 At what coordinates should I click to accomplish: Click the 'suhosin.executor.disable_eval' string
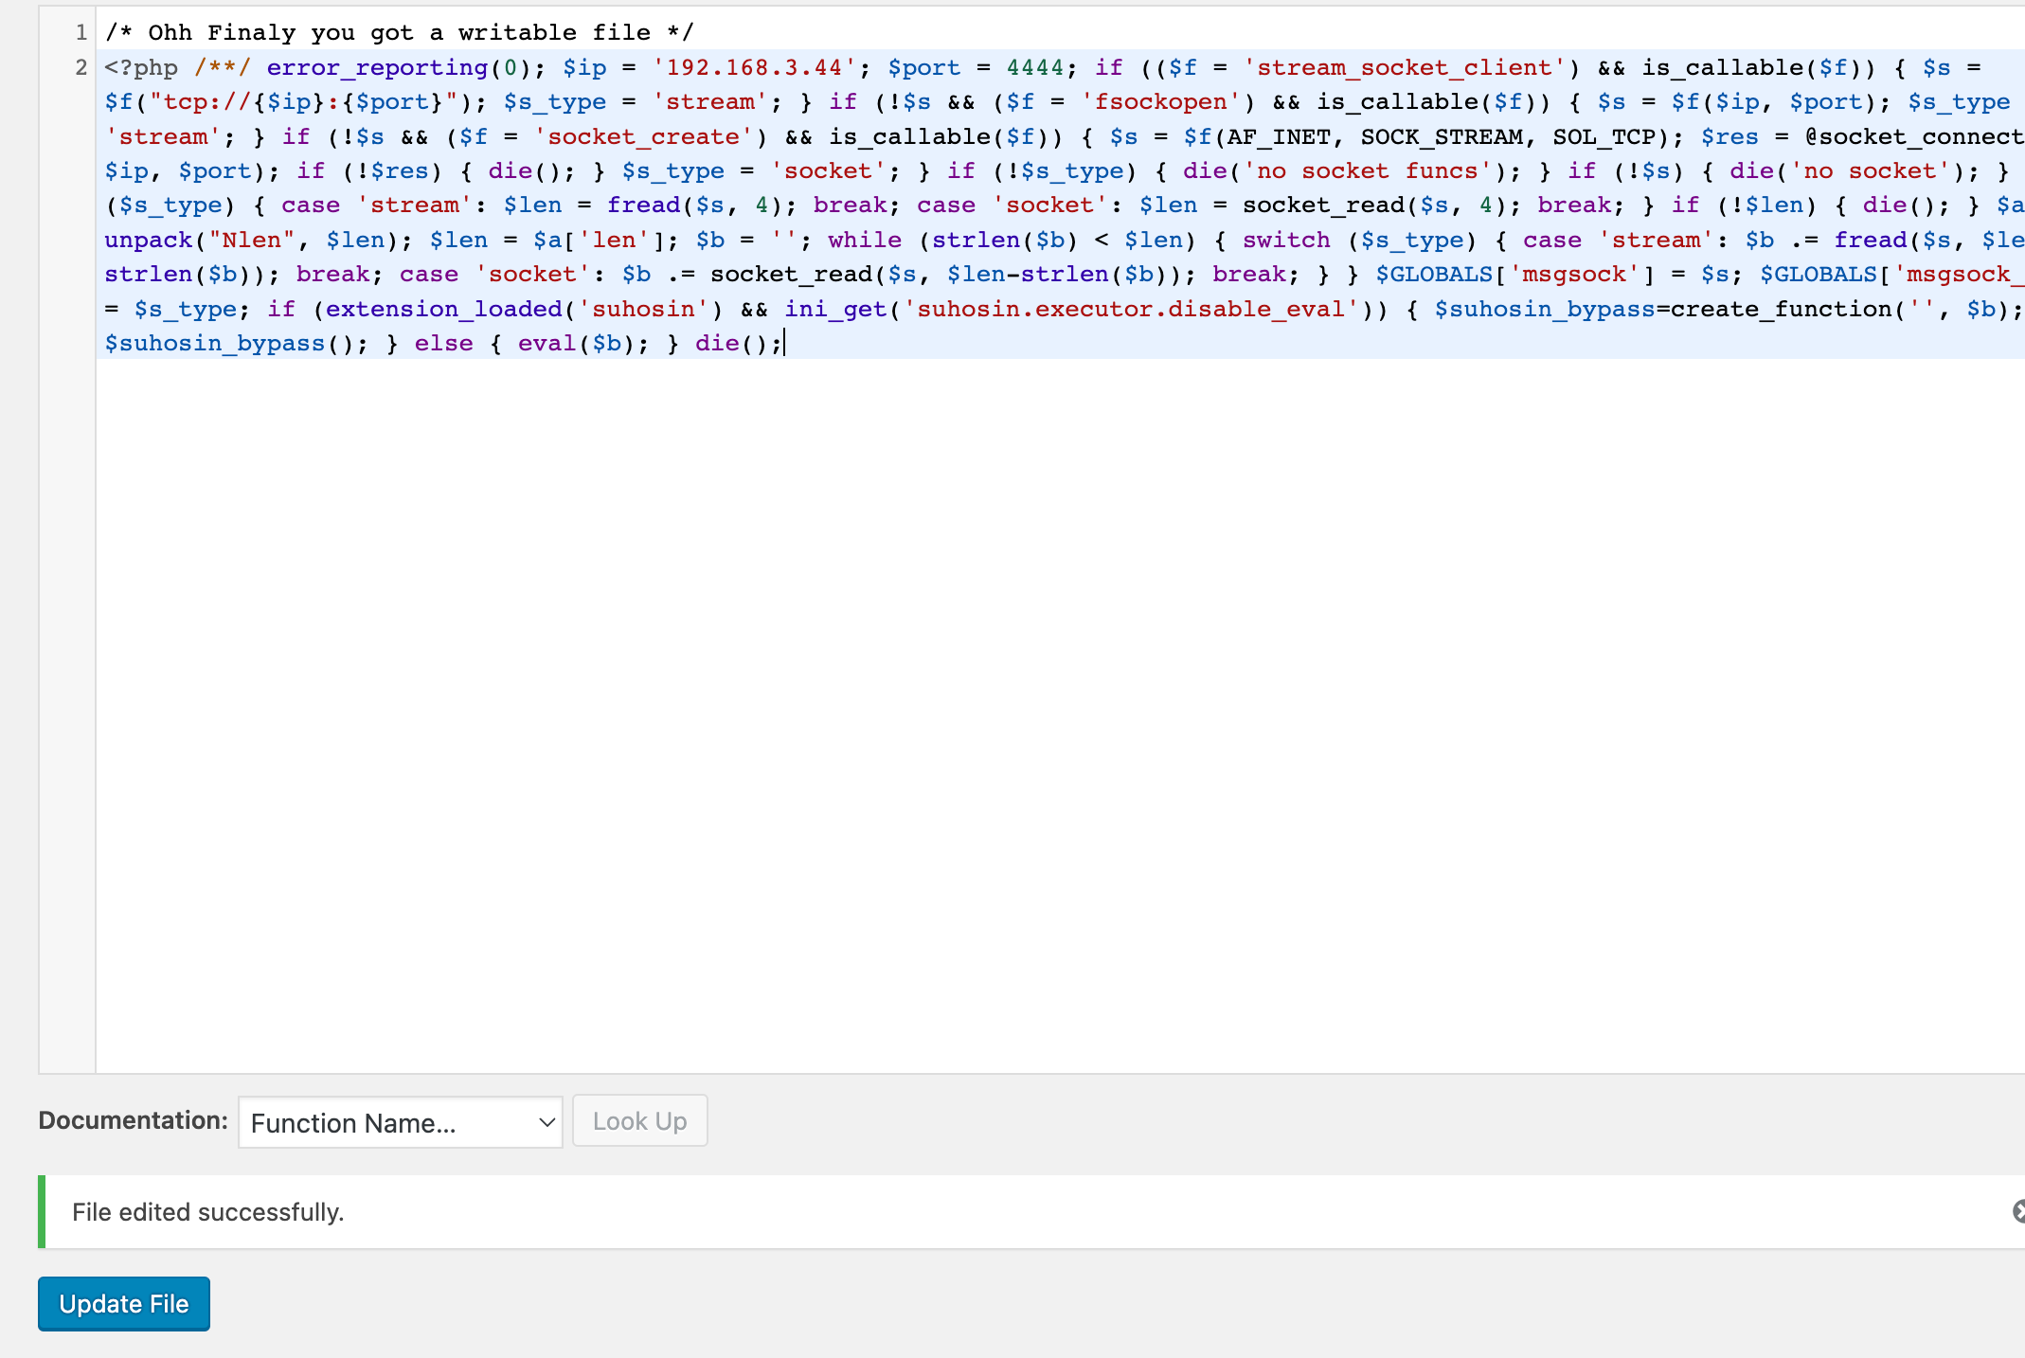1132,309
